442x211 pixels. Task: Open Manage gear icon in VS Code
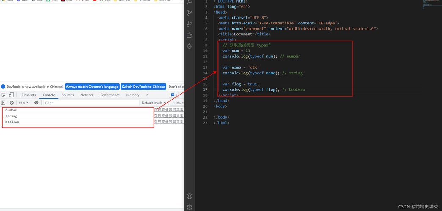pos(189,207)
